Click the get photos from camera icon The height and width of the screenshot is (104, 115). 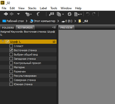coord(51,14)
